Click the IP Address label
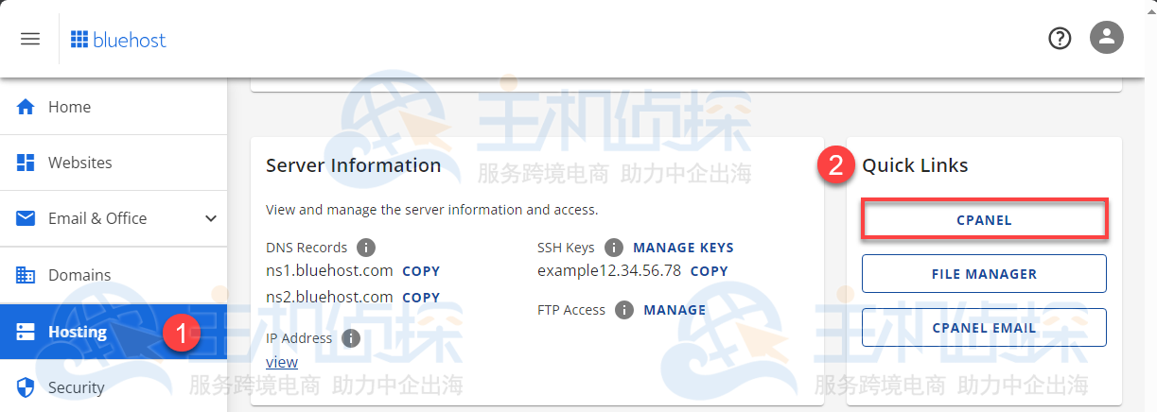The image size is (1157, 412). pos(299,338)
